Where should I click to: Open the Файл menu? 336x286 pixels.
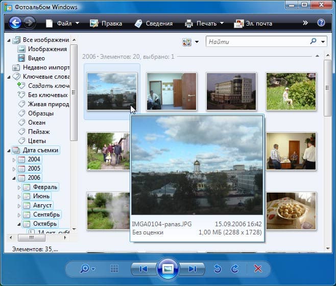click(x=63, y=23)
